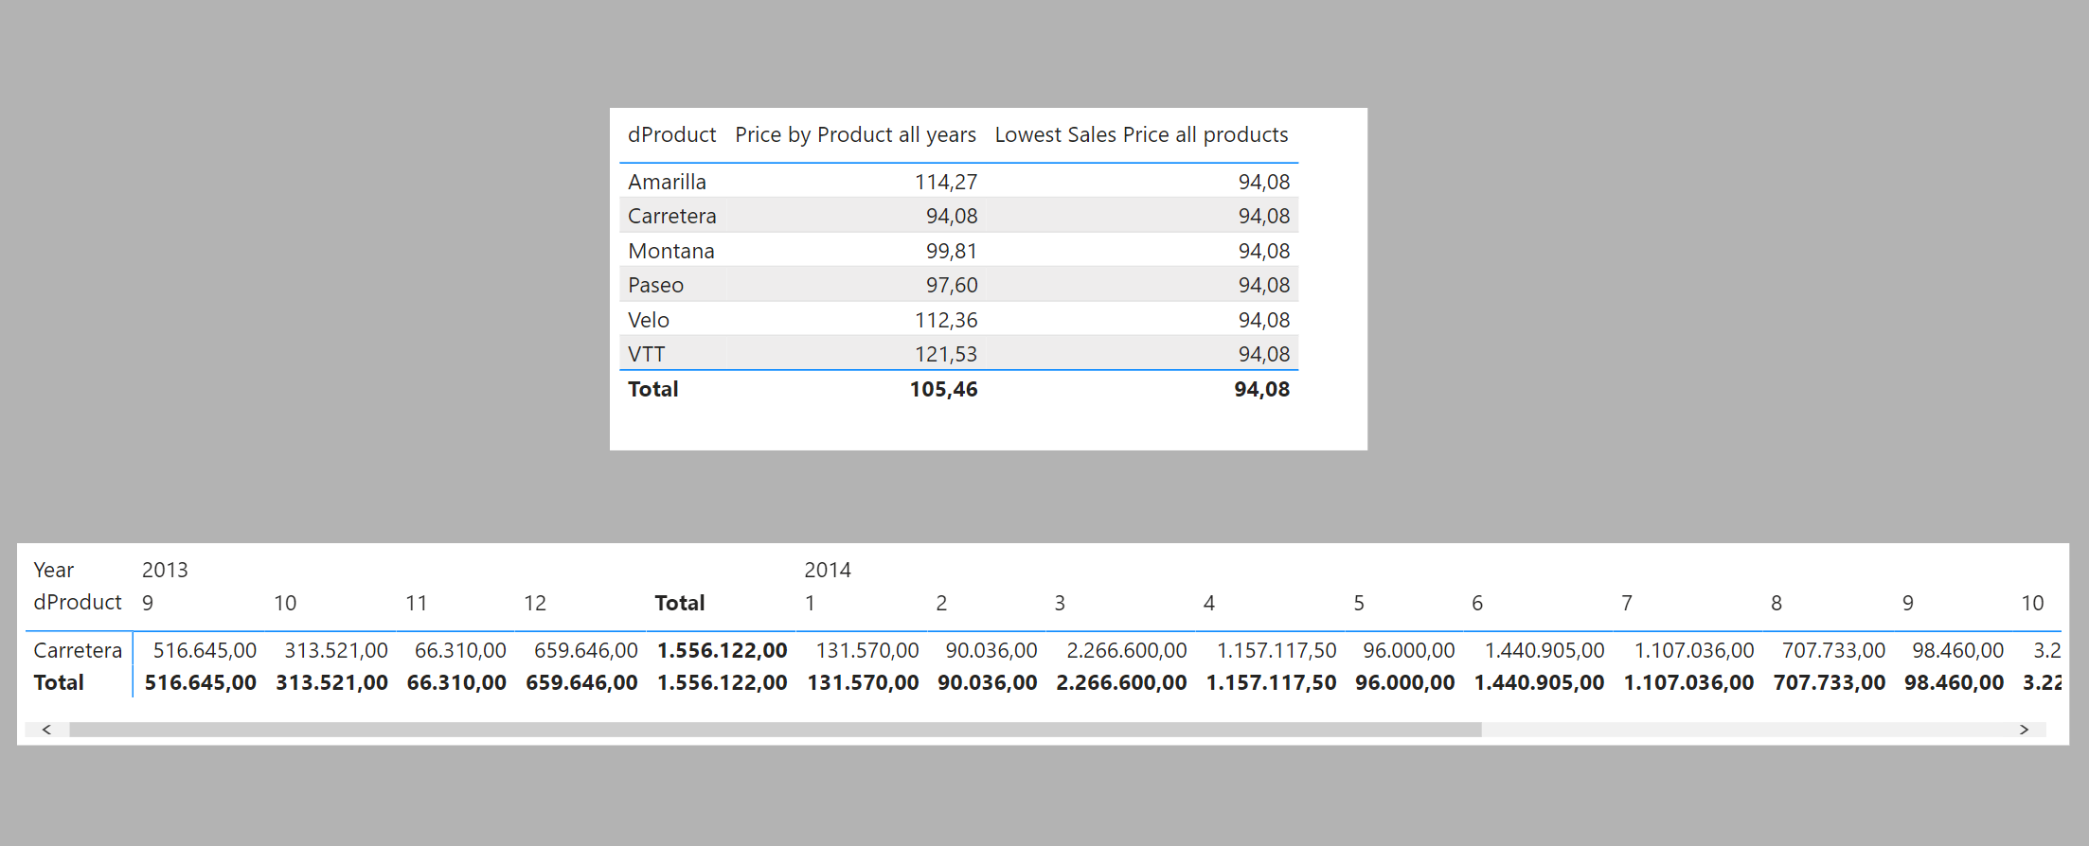Click the Total row label in matrix
The image size is (2089, 846).
(59, 682)
